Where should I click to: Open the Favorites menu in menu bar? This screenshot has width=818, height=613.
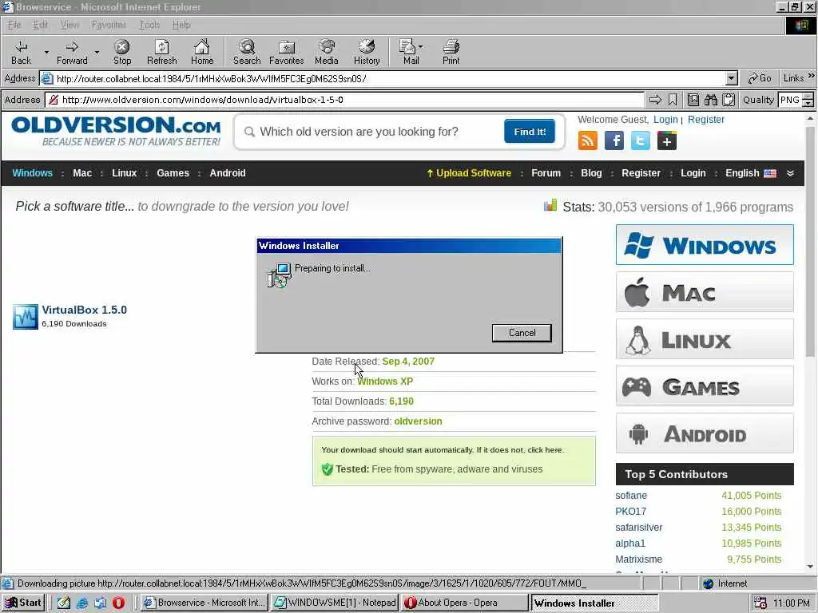pyautogui.click(x=109, y=25)
